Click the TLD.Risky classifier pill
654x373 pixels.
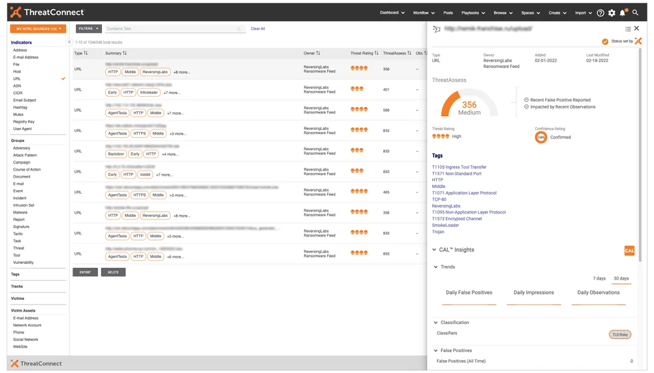pos(620,334)
